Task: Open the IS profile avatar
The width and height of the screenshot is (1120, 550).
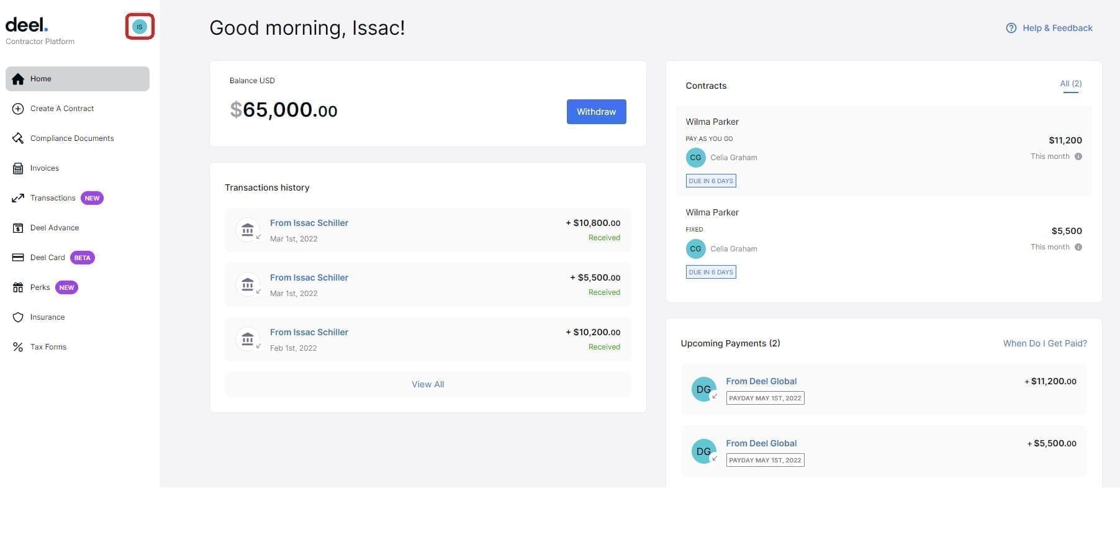Action: [x=140, y=27]
